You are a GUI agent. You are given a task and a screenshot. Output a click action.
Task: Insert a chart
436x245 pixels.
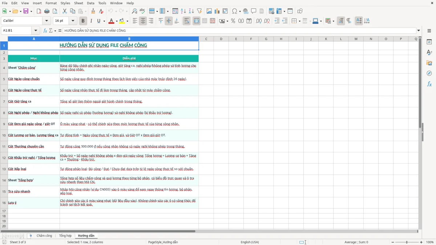pos(217,11)
